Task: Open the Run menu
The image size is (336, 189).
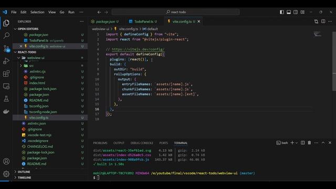Action: tap(71, 12)
